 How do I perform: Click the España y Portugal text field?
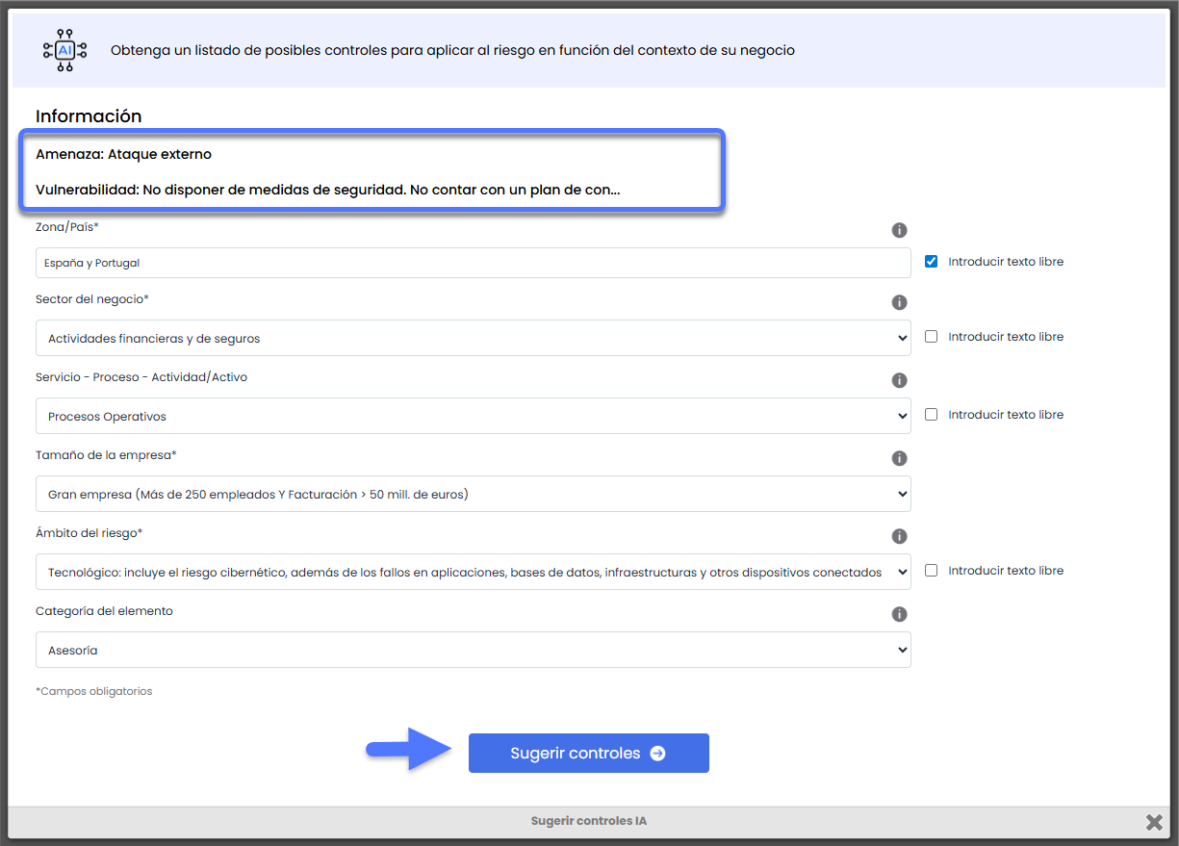[x=473, y=263]
